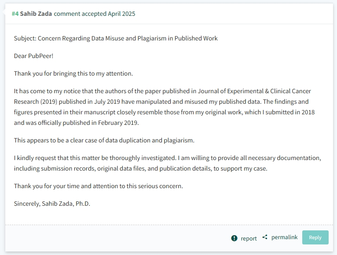
Task: Click the 'Dear PubPeer!' greeting line
Action: tap(33, 56)
